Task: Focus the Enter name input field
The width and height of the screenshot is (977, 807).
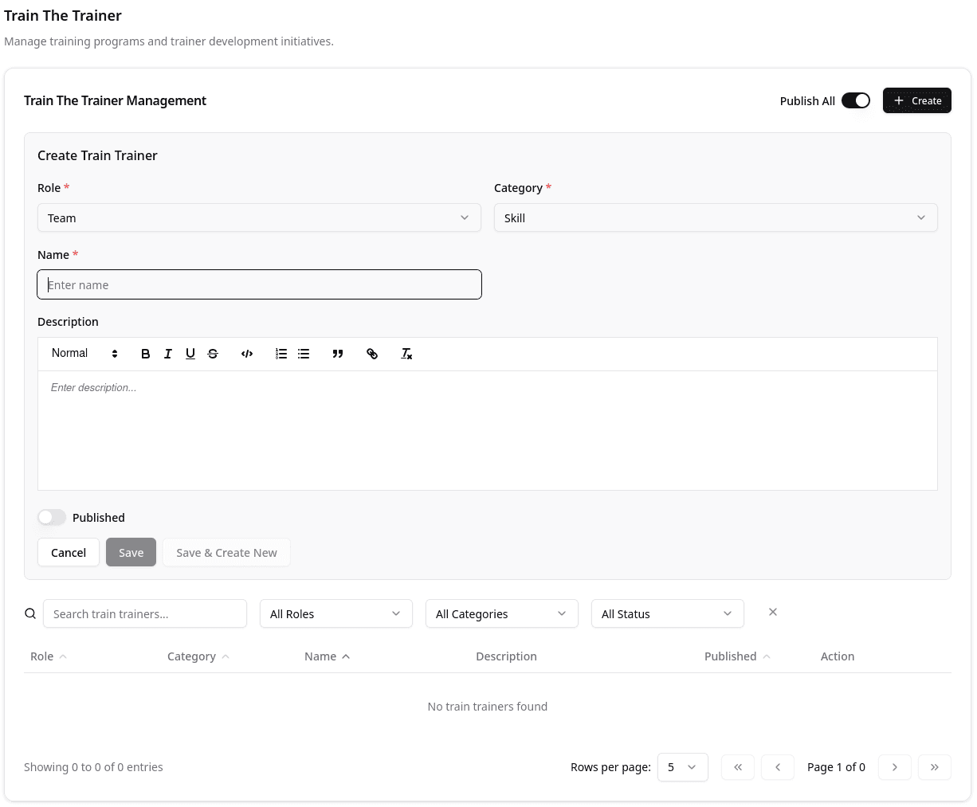Action: coord(259,284)
